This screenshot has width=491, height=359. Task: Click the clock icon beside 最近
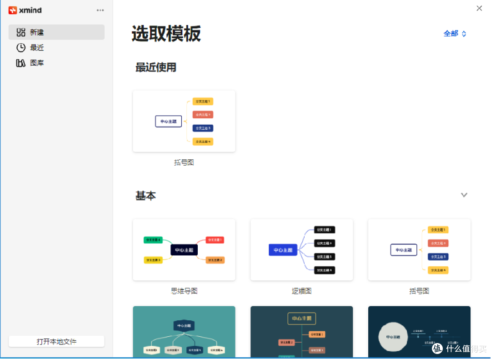[x=20, y=48]
